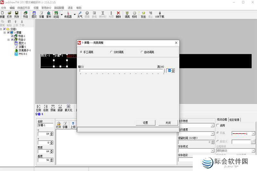Open the dropdown arrow beside 传感器

(x=75, y=14)
